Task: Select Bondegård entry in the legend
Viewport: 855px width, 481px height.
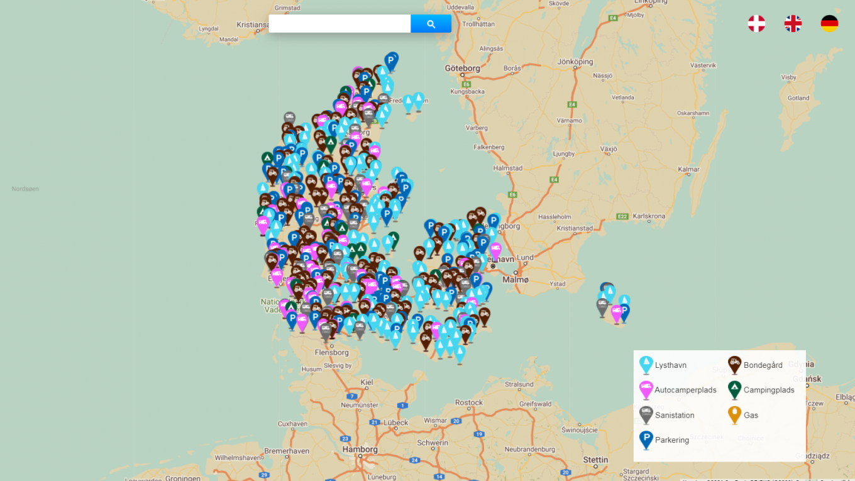Action: (763, 365)
